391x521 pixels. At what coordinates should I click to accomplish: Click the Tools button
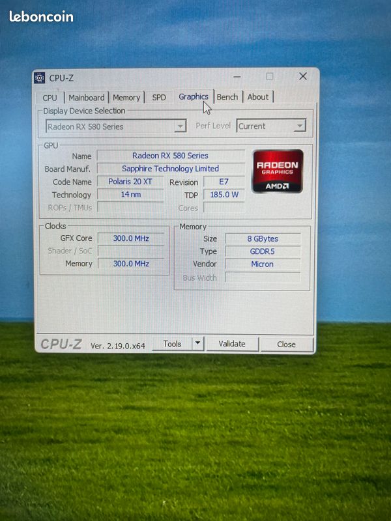pyautogui.click(x=172, y=344)
